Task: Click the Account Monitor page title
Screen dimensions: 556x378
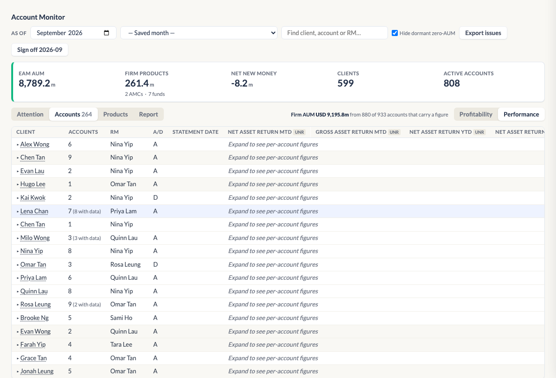Action: click(38, 17)
